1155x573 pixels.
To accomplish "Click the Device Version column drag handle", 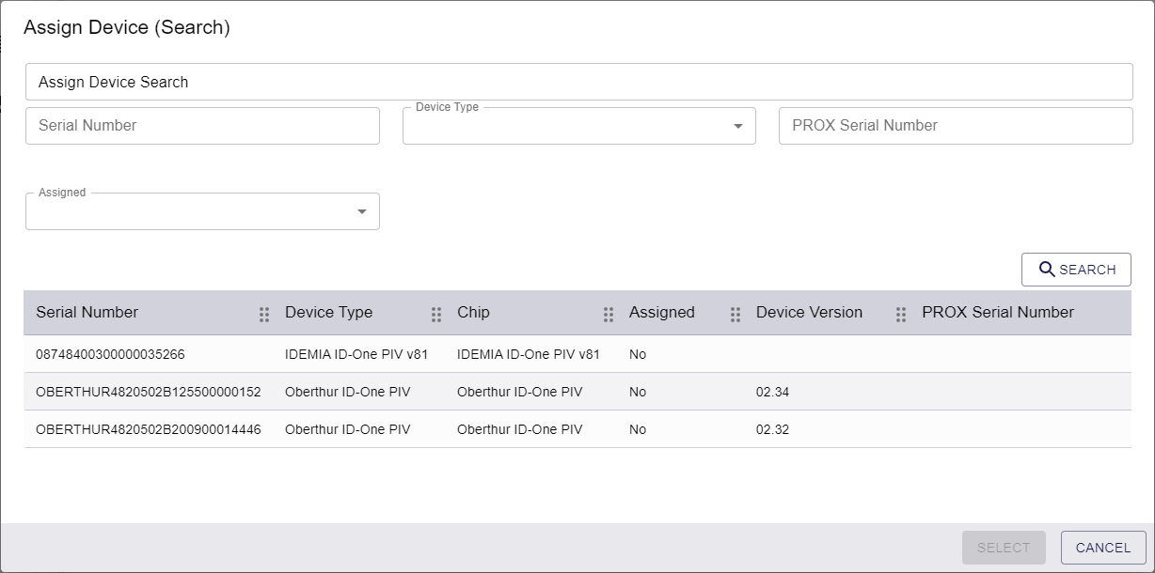I will 901,314.
